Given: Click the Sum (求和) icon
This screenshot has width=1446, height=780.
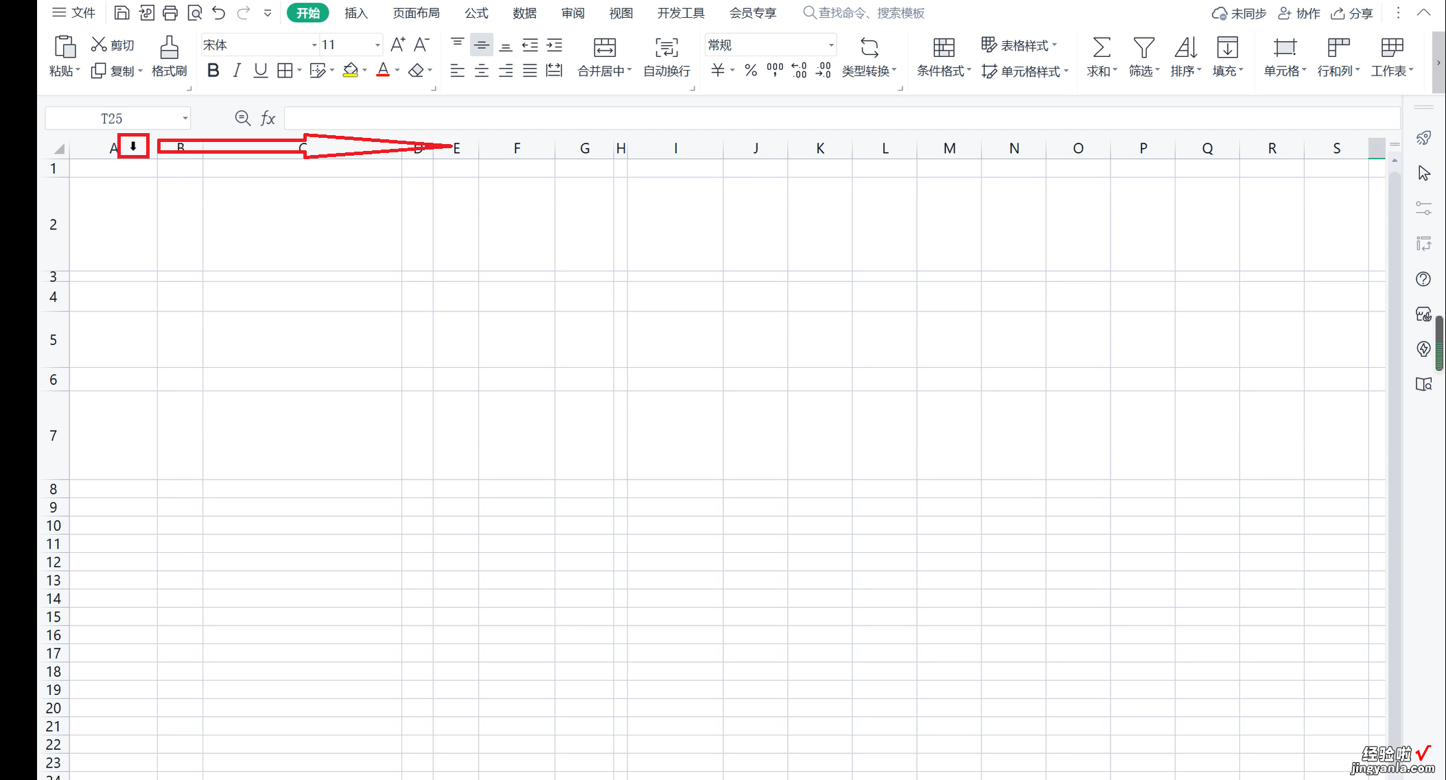Looking at the screenshot, I should [x=1101, y=57].
